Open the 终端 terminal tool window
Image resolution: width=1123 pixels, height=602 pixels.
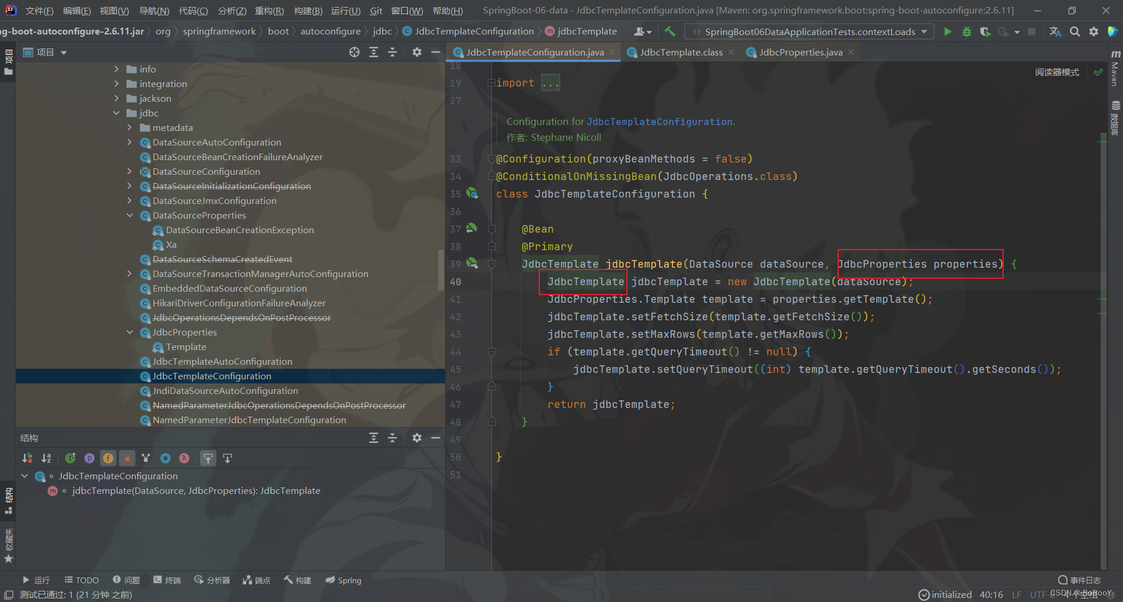pyautogui.click(x=167, y=580)
